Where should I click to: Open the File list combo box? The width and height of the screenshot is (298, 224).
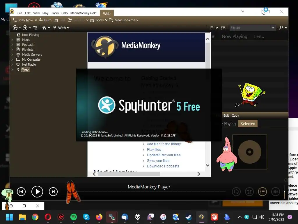coord(252,28)
